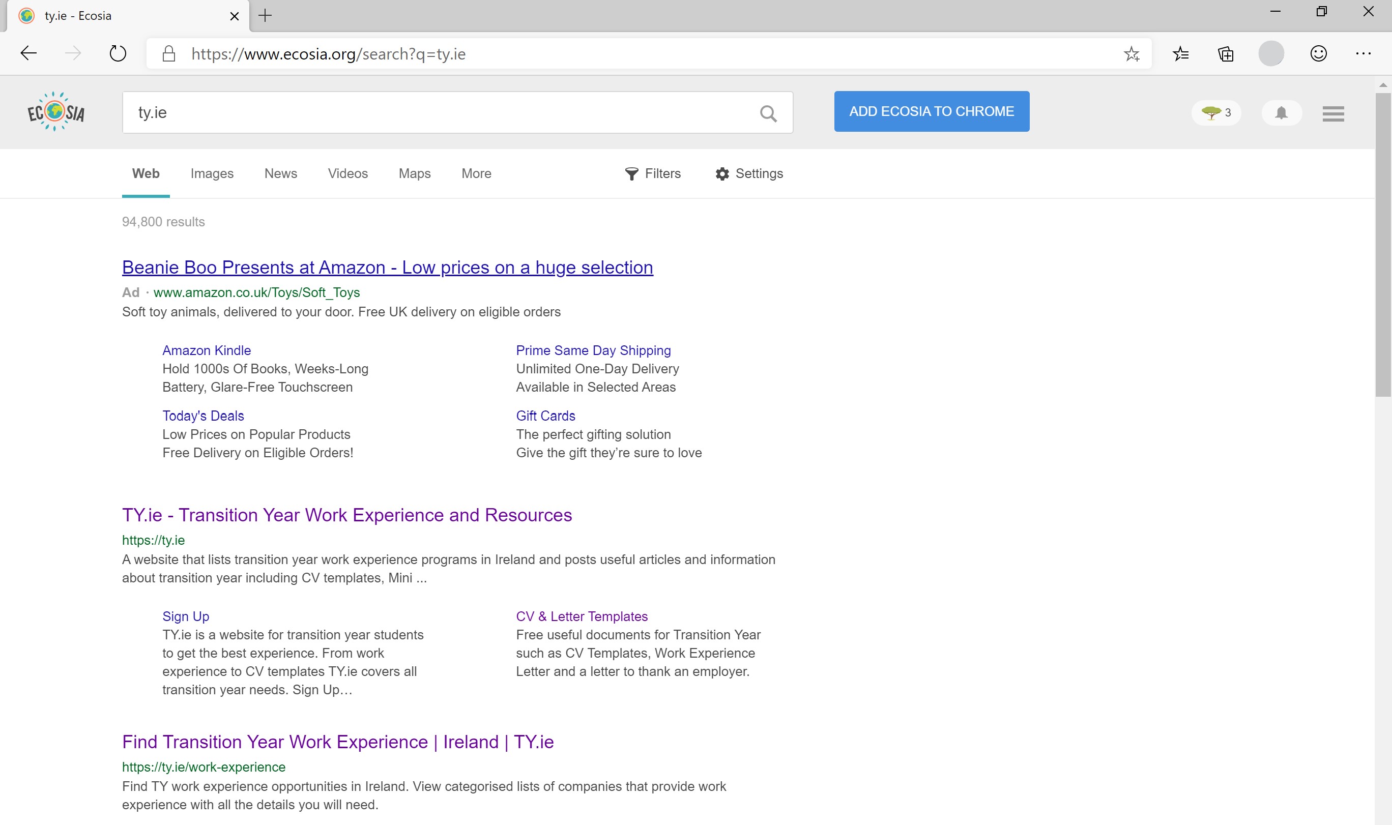
Task: Click the amazon.co.uk/Toys/Soft_Toys ad URL
Action: (x=256, y=292)
